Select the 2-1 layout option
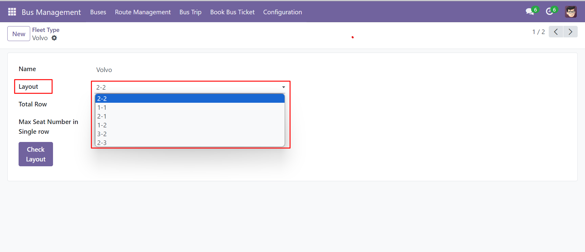Viewport: 585px width, 252px height. click(190, 116)
